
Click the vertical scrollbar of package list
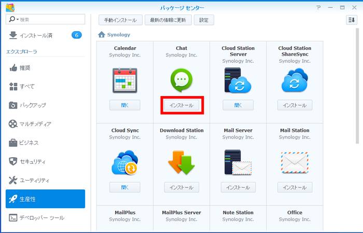click(x=357, y=86)
